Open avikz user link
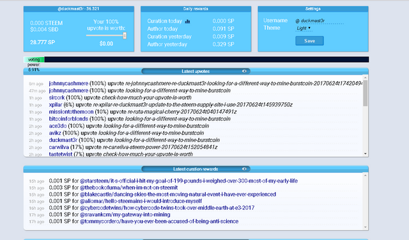 point(55,132)
